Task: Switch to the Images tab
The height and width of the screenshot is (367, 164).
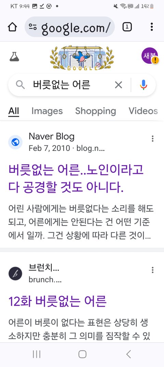Action: click(47, 111)
